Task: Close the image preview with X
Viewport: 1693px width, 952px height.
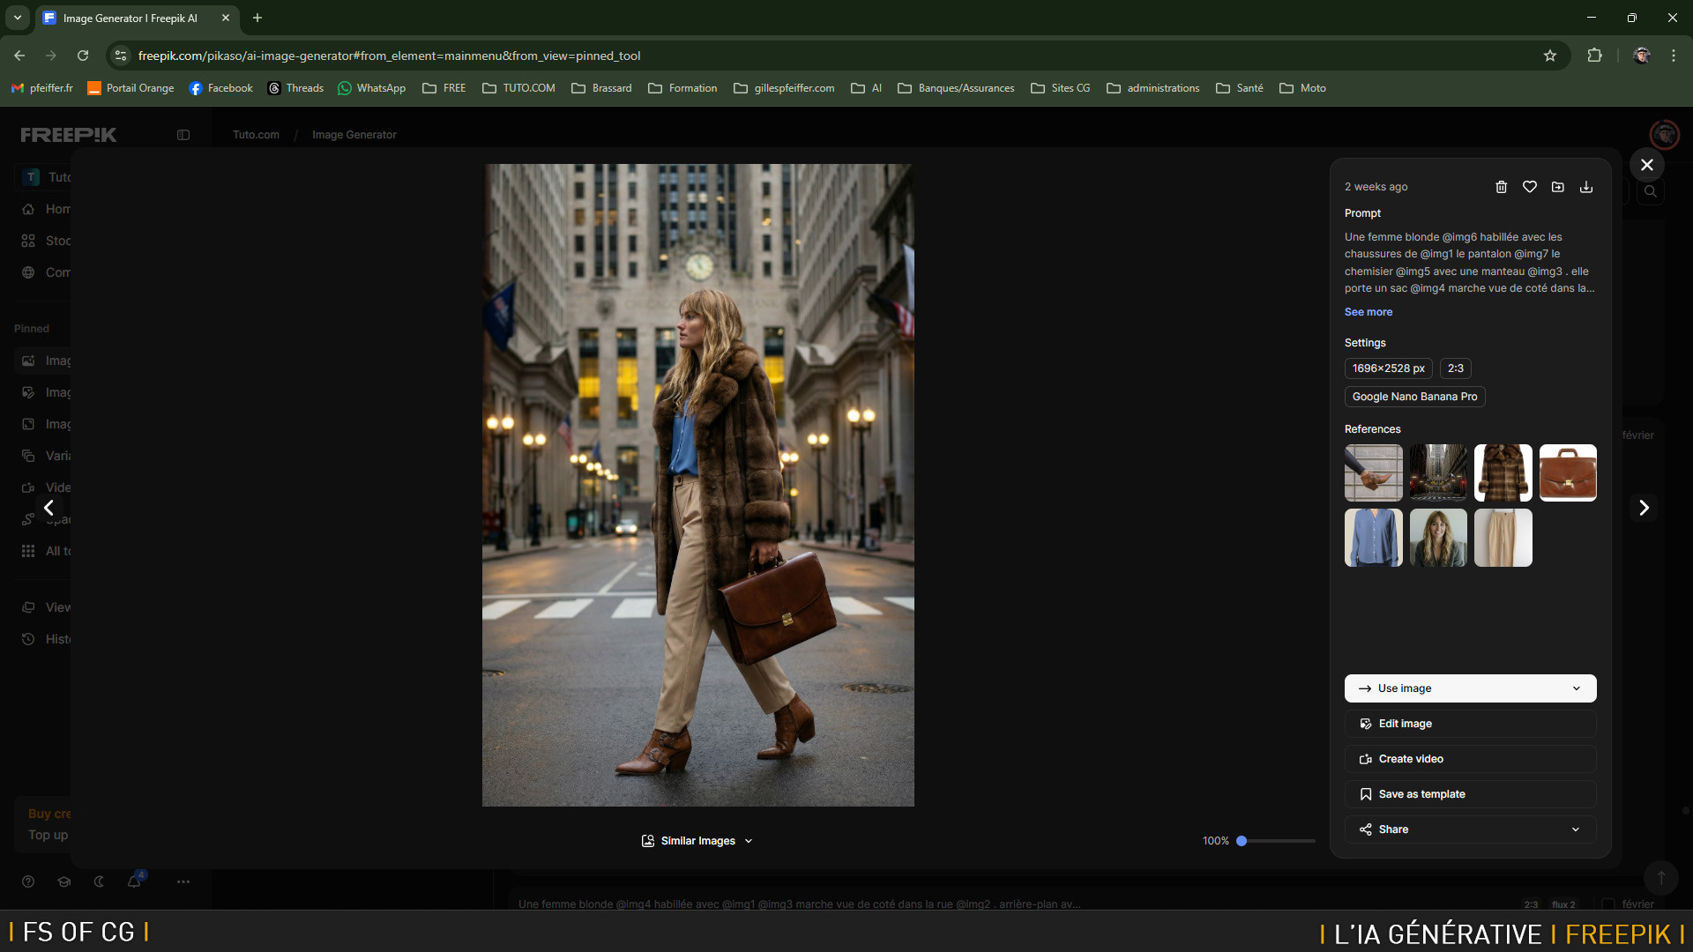Action: tap(1646, 165)
